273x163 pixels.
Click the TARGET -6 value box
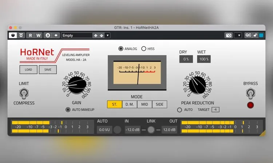(x=215, y=109)
